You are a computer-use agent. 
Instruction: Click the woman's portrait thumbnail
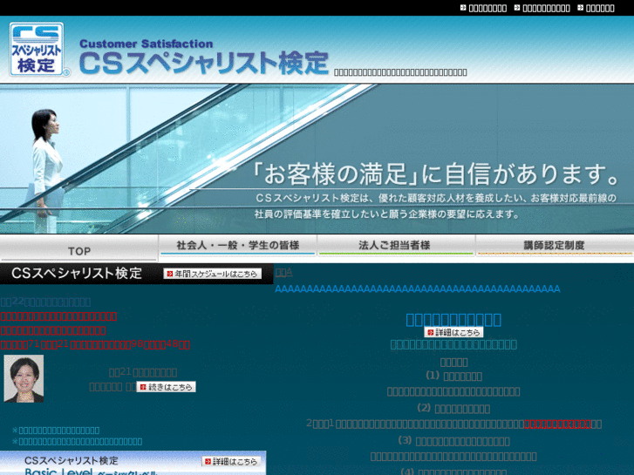(x=24, y=379)
